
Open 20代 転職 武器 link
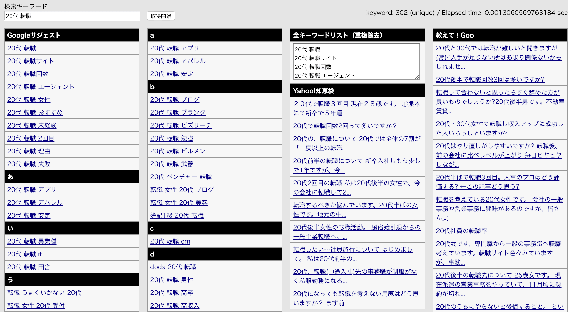pos(172,164)
